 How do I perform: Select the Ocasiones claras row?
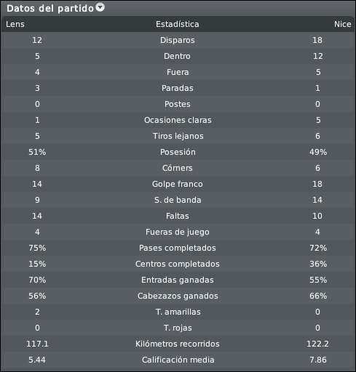tap(178, 120)
